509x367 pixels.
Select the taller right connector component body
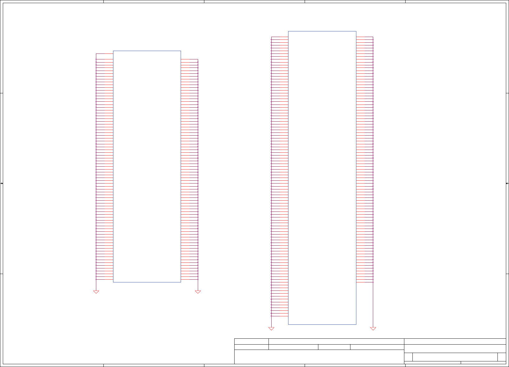coord(322,178)
